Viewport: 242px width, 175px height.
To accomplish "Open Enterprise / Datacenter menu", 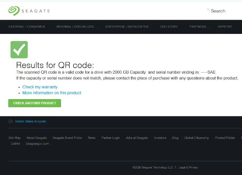I will [127, 27].
